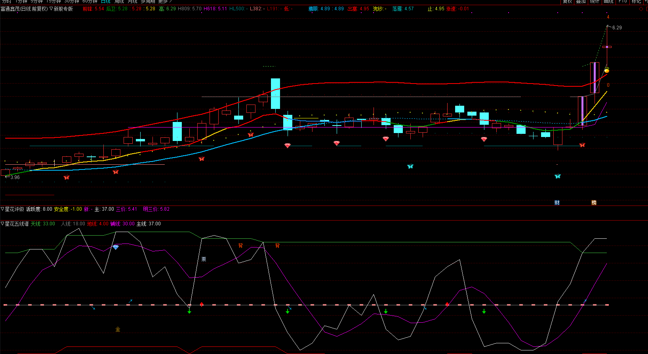Click the H809: 5.70 value
648x354 pixels.
(x=189, y=9)
